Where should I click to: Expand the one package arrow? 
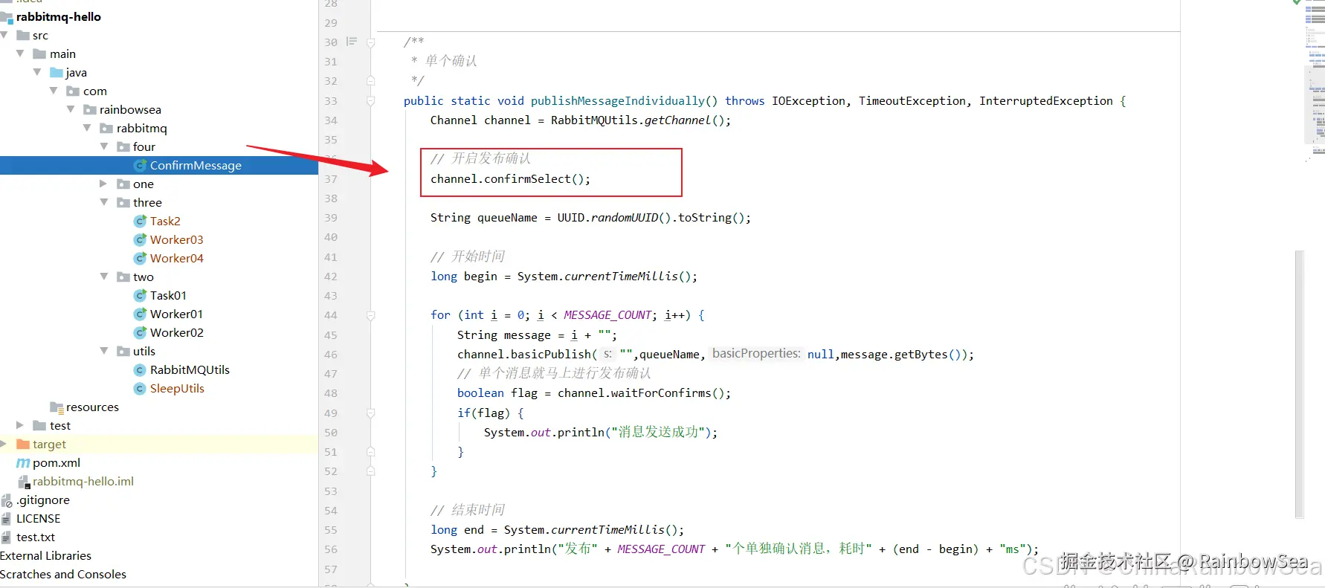click(x=104, y=184)
